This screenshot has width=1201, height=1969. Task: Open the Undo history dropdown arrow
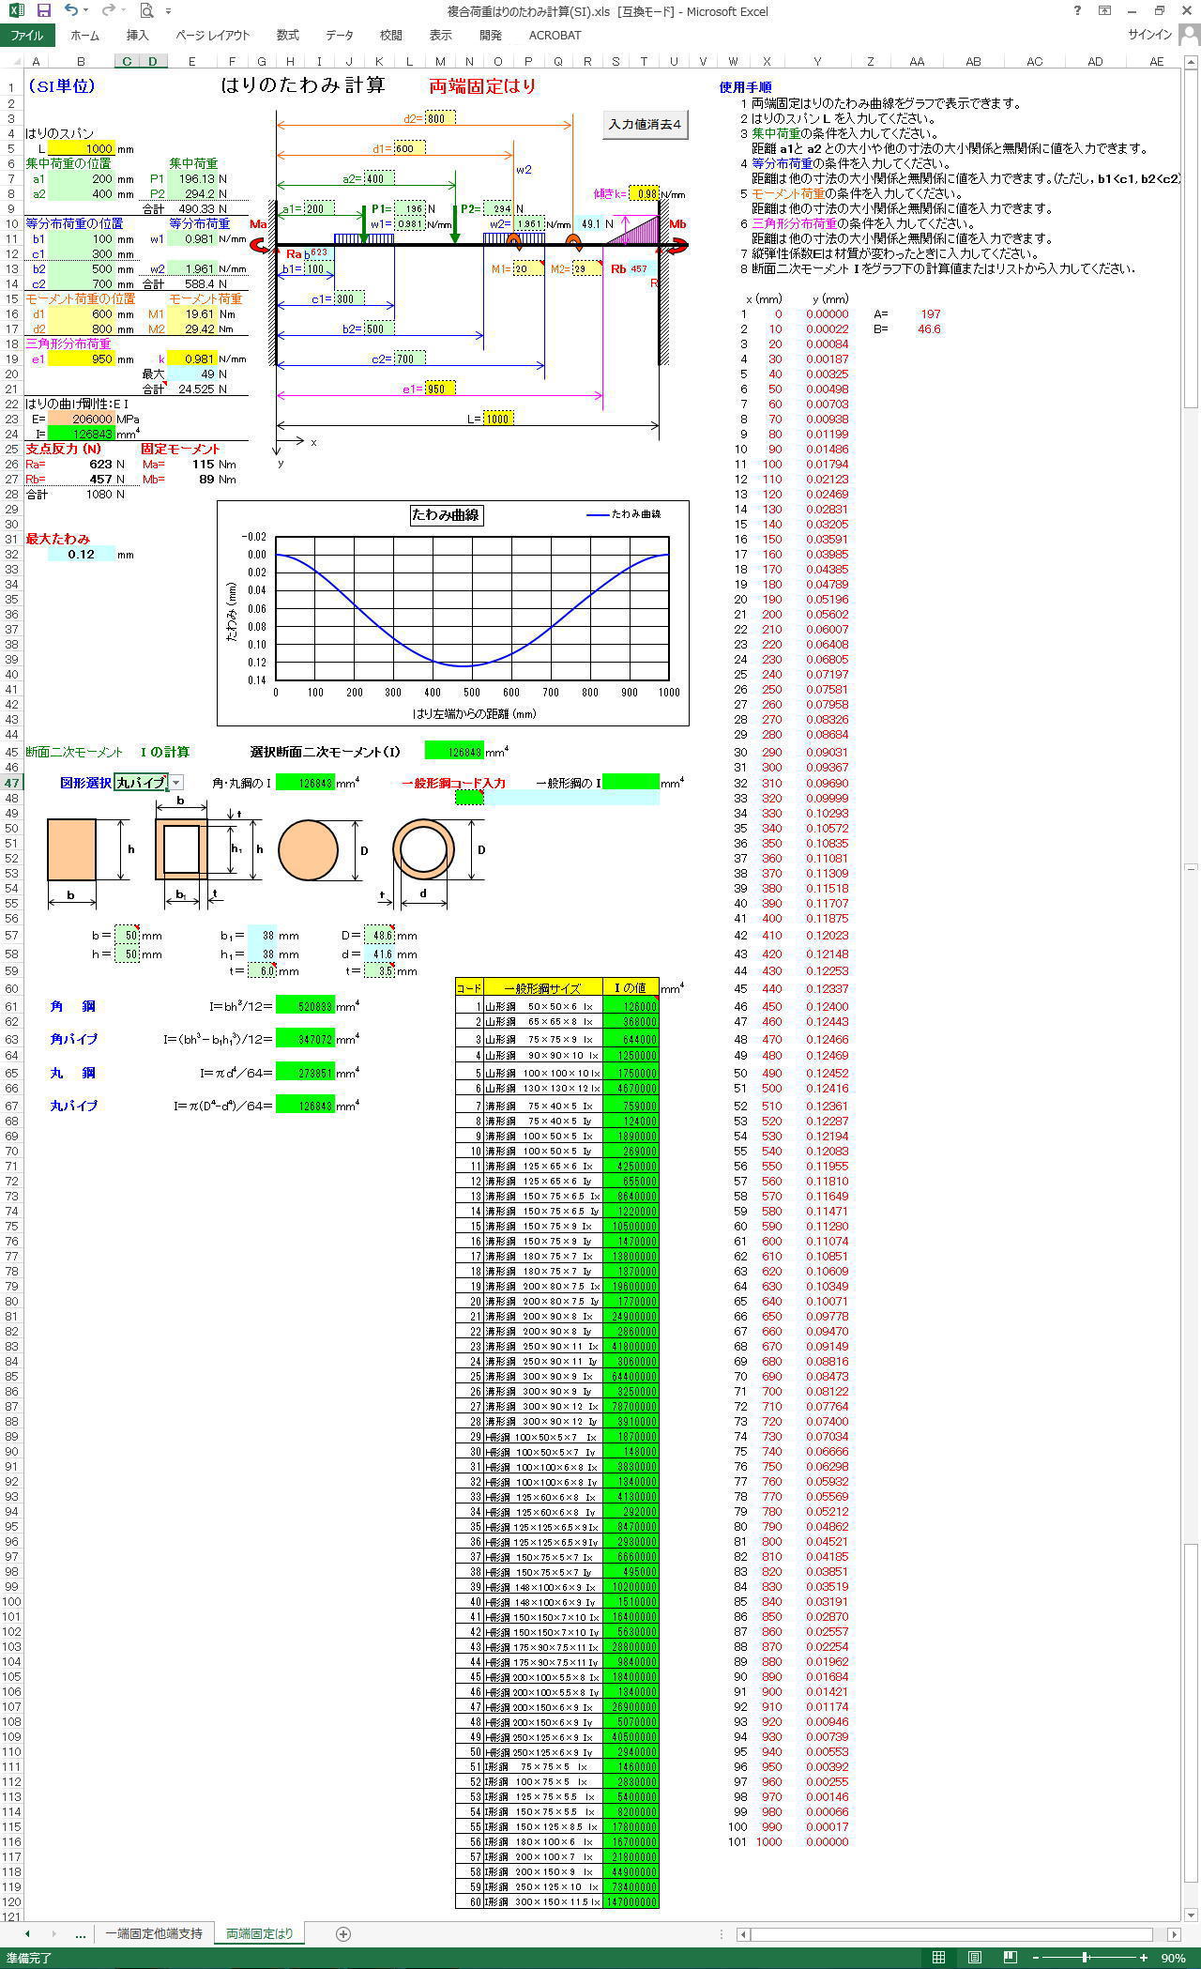[86, 11]
